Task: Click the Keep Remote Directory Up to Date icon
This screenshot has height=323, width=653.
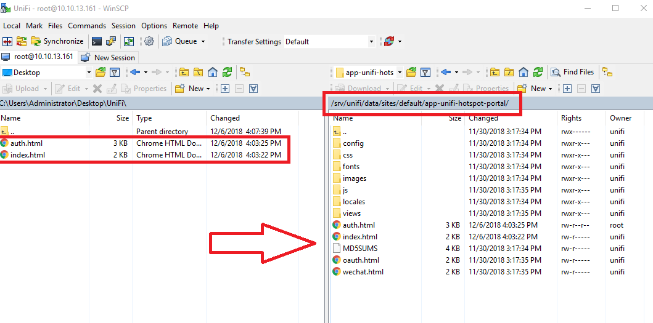Action: click(x=129, y=42)
